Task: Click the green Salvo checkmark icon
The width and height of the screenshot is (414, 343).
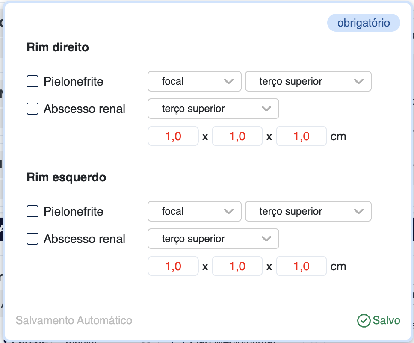Action: click(x=363, y=321)
